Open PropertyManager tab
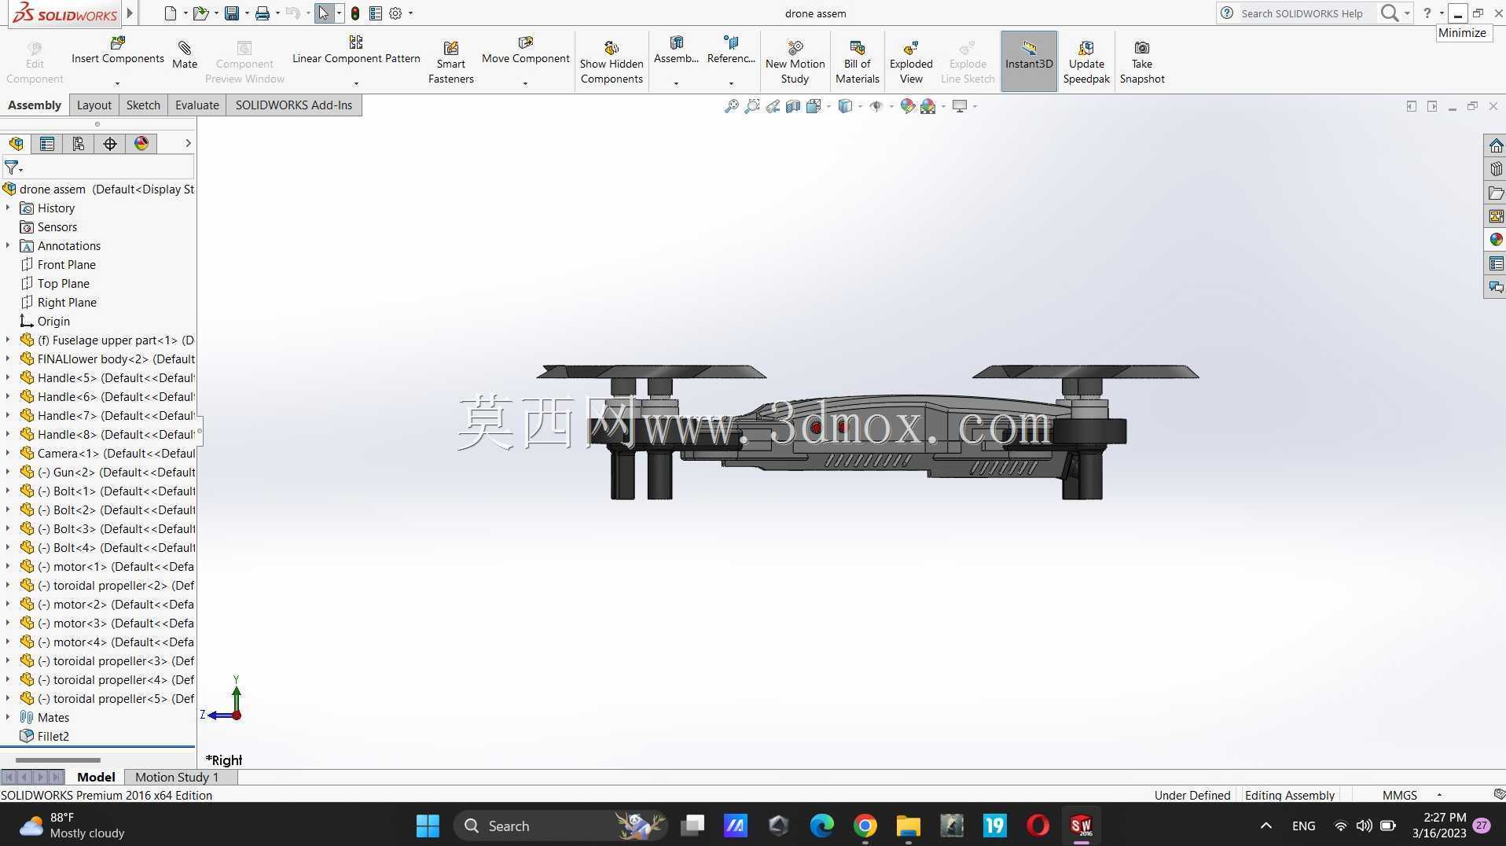The height and width of the screenshot is (846, 1506). point(47,143)
